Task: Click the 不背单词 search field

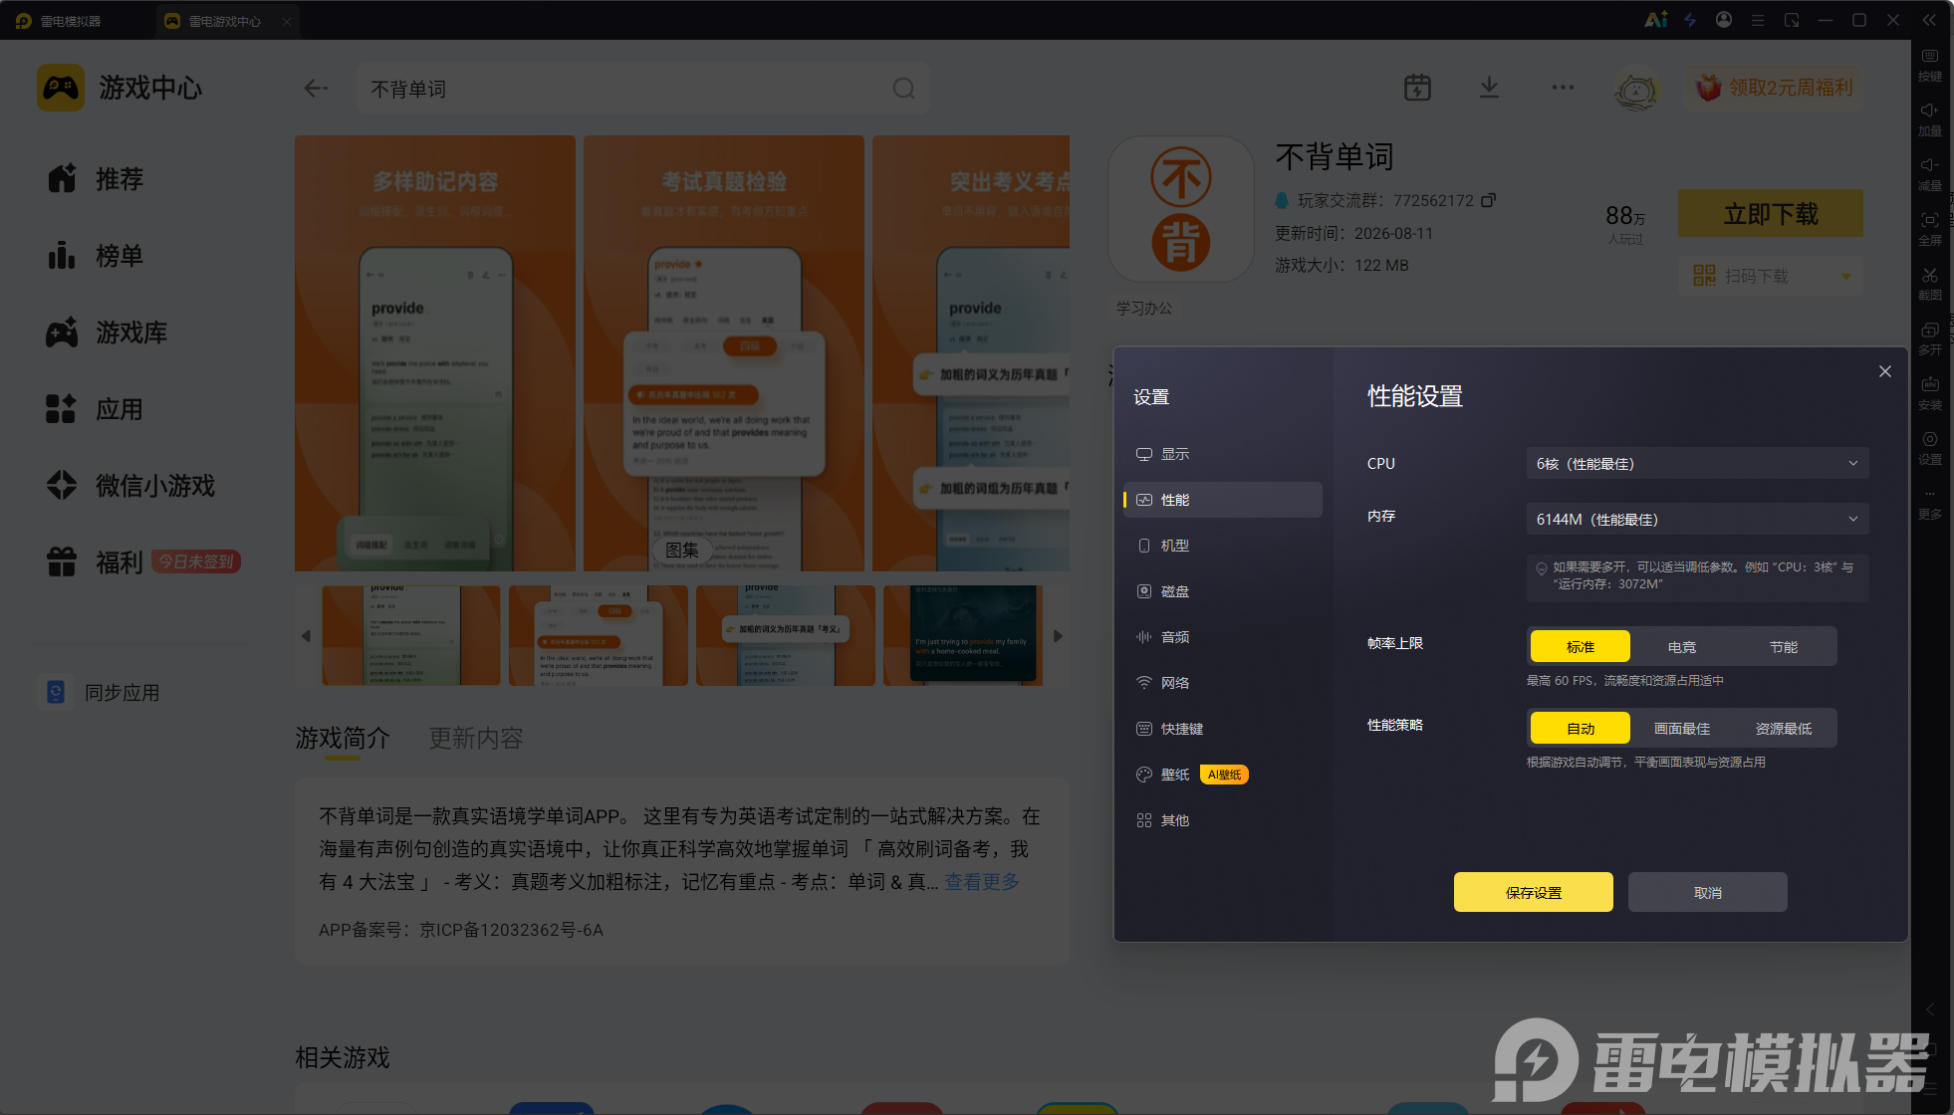Action: click(x=643, y=89)
